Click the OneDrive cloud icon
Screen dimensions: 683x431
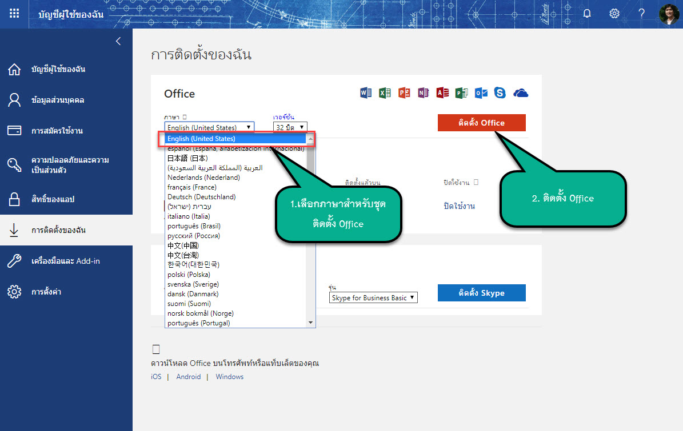[x=521, y=93]
